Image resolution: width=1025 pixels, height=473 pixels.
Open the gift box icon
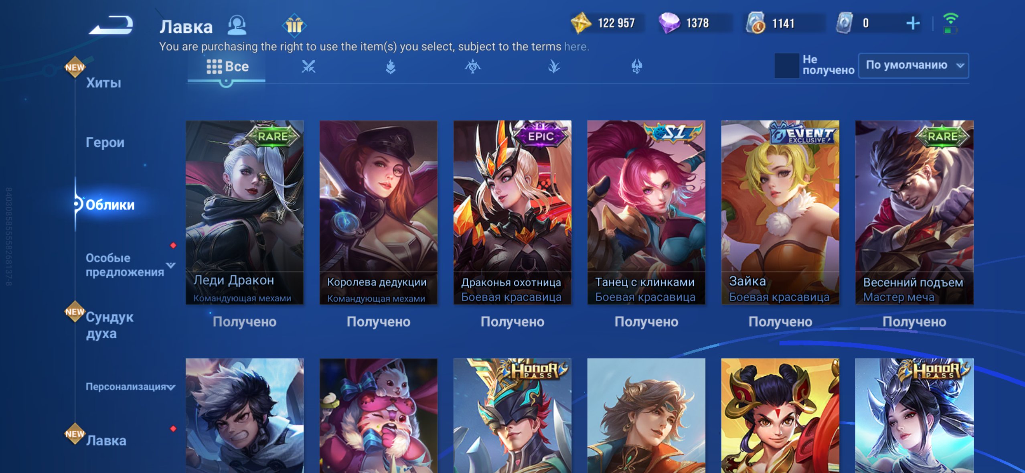pyautogui.click(x=294, y=25)
